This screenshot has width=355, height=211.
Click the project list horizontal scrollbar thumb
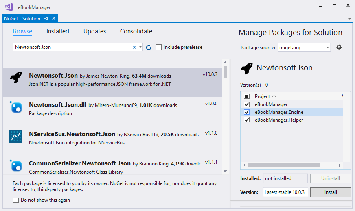pos(284,165)
